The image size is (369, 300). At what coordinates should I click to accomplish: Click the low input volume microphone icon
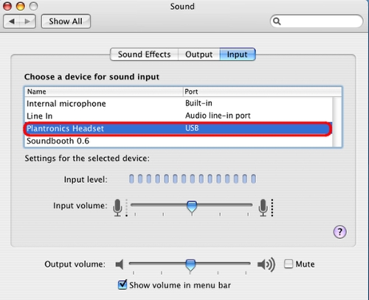(117, 208)
